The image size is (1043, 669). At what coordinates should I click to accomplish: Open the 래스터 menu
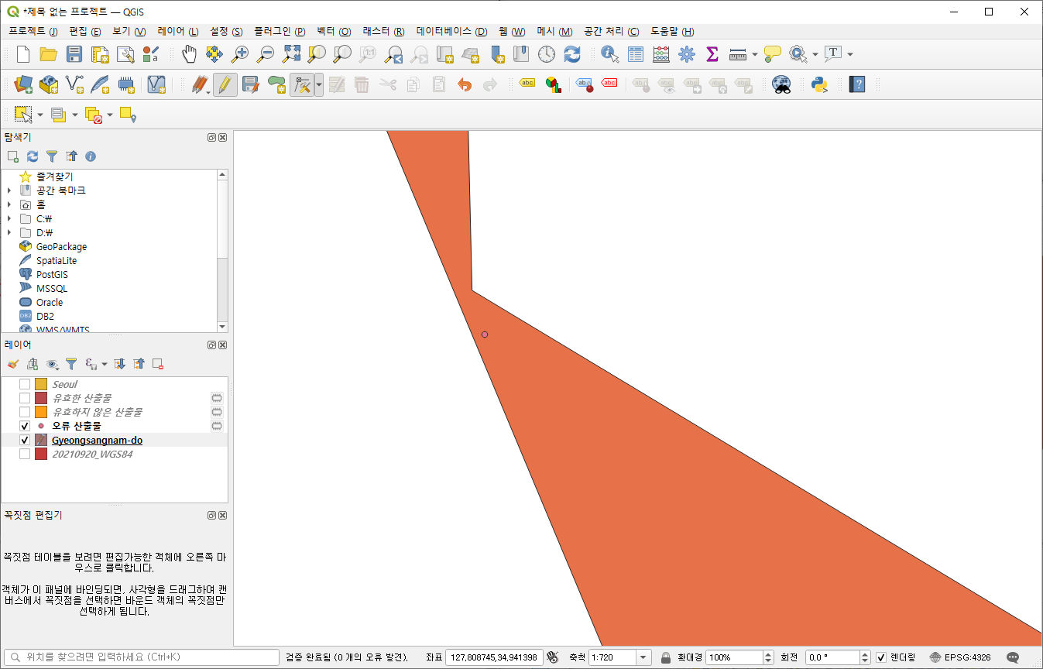[x=383, y=32]
